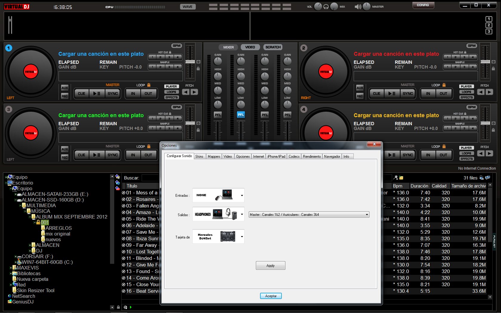Open the Tarjeta de sonido Hercules DJ4Set dropdown
The height and width of the screenshot is (313, 501).
tap(242, 236)
